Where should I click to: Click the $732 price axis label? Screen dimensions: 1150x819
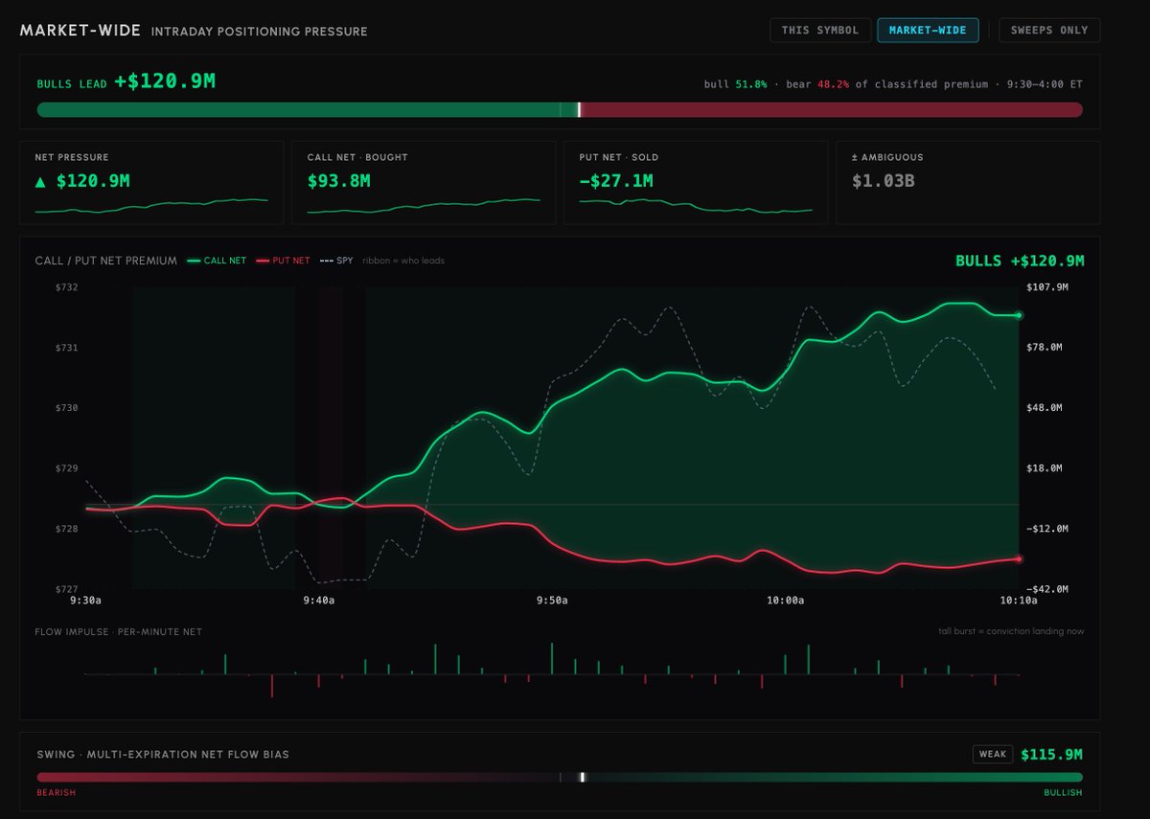click(x=66, y=287)
